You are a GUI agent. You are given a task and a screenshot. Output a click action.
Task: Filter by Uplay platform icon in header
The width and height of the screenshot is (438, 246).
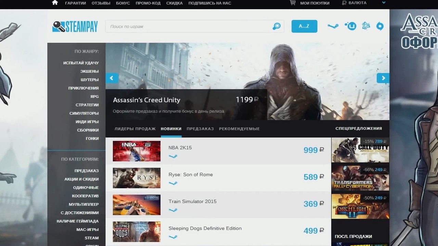tap(350, 26)
